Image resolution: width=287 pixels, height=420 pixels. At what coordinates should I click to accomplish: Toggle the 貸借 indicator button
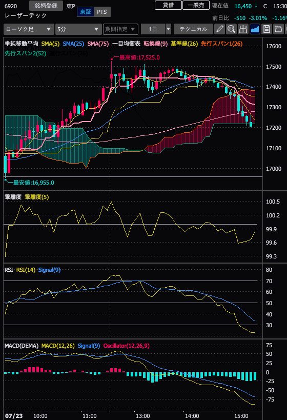click(169, 5)
